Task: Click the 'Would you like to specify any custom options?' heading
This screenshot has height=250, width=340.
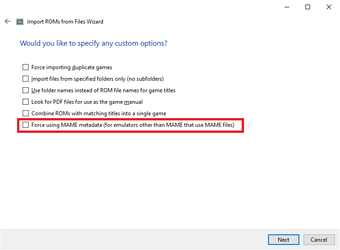Action: point(94,43)
